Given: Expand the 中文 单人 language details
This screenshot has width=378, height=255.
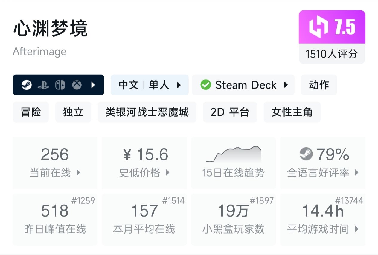Looking at the screenshot, I should 179,85.
